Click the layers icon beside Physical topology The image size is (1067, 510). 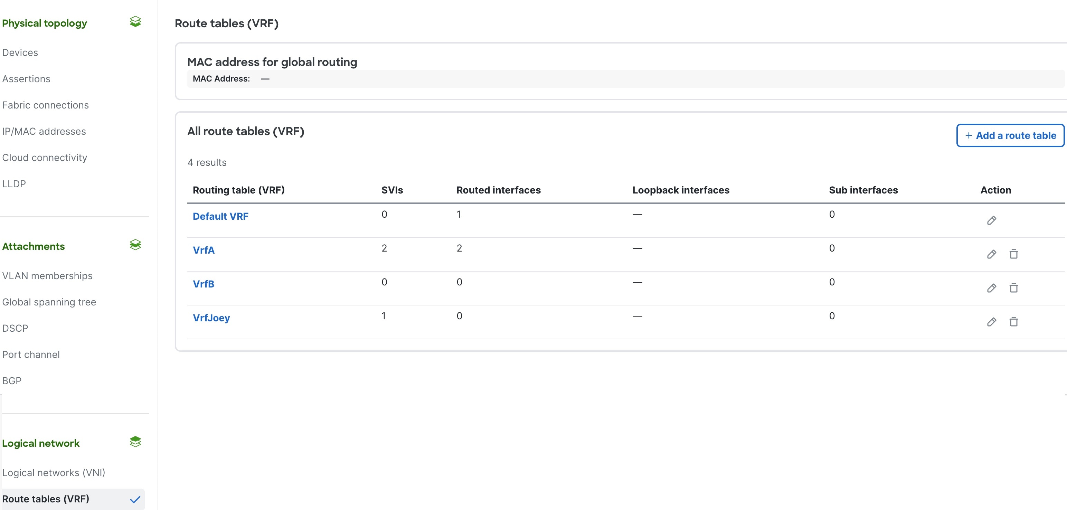(135, 21)
